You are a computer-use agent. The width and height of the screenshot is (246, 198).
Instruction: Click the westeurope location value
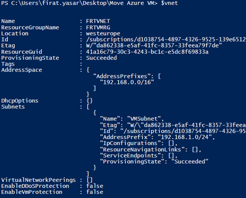[x=103, y=33]
